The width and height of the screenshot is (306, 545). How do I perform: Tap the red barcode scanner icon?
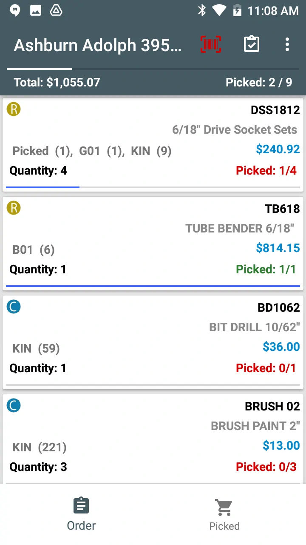(x=211, y=44)
